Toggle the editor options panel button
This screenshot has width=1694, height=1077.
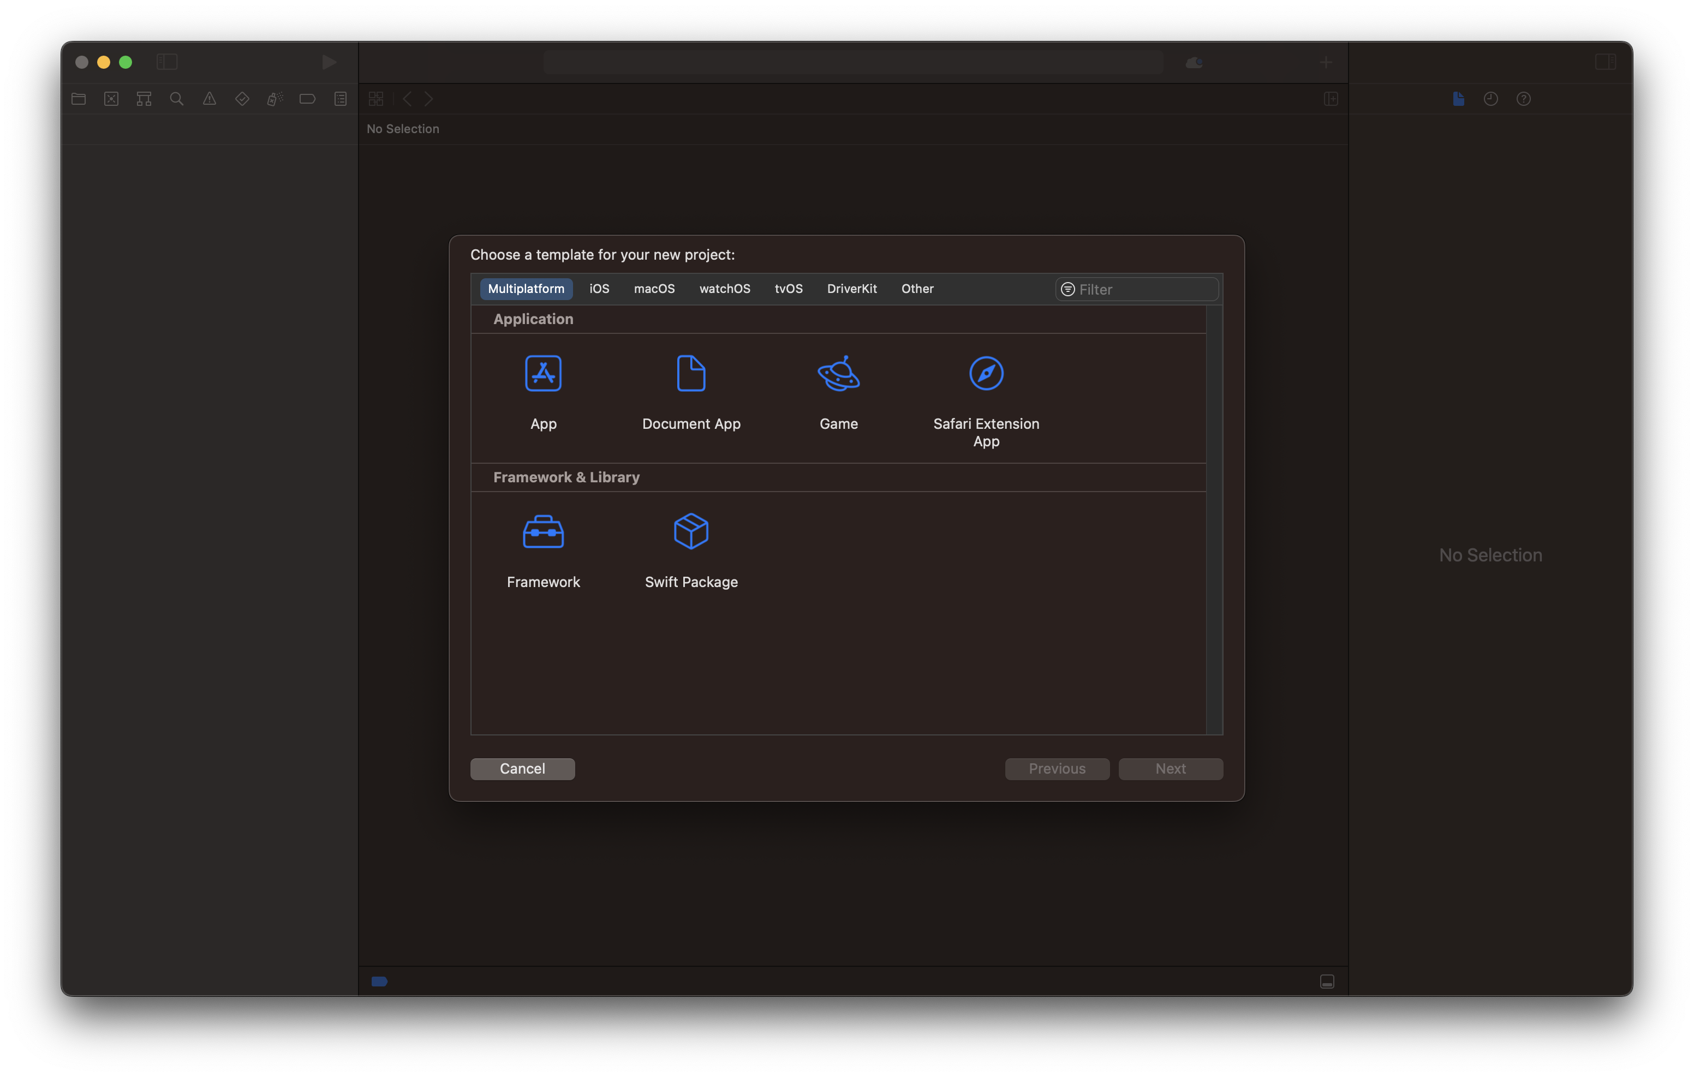tap(1331, 99)
